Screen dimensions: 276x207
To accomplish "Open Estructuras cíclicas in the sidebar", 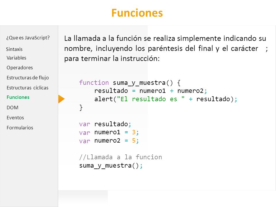I will 28,88.
